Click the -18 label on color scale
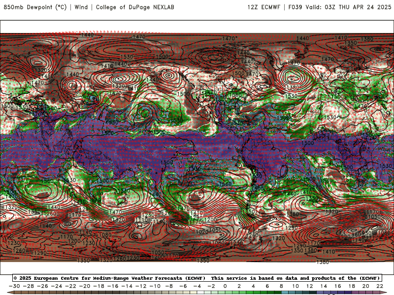 [99, 286]
